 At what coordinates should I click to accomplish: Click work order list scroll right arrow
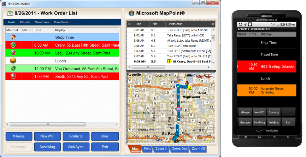[117, 124]
